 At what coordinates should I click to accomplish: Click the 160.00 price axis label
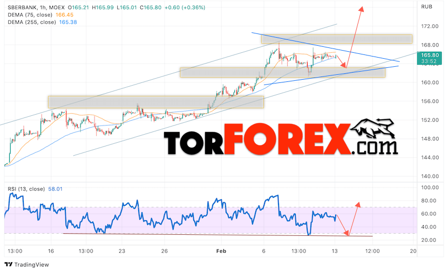(430, 82)
